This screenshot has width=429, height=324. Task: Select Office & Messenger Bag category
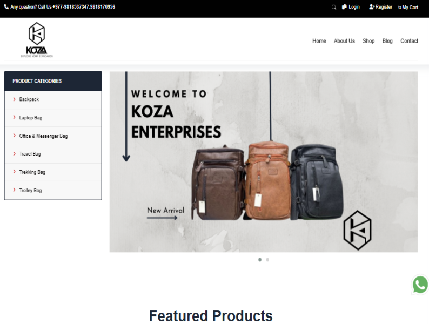pyautogui.click(x=43, y=136)
